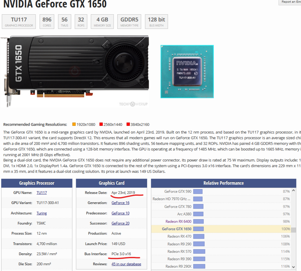This screenshot has height=271, width=301.
Task: Select Radeon R9 290X performance entry
Action: click(221, 266)
